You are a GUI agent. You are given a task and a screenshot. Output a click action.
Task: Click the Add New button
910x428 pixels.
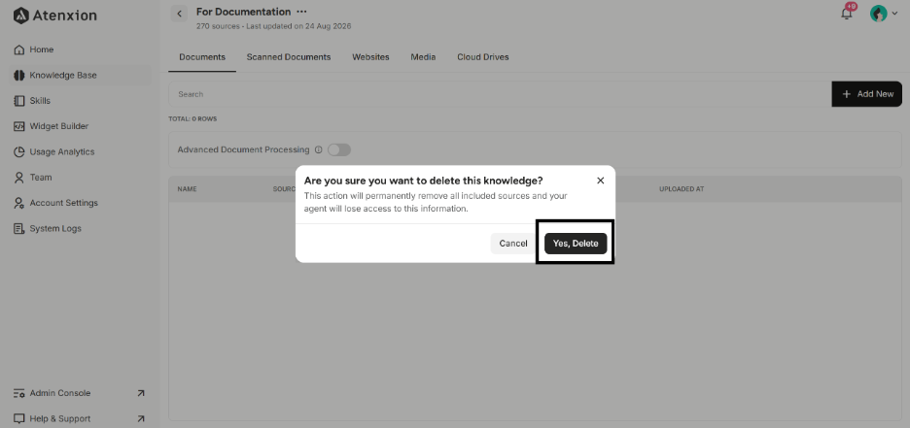867,94
